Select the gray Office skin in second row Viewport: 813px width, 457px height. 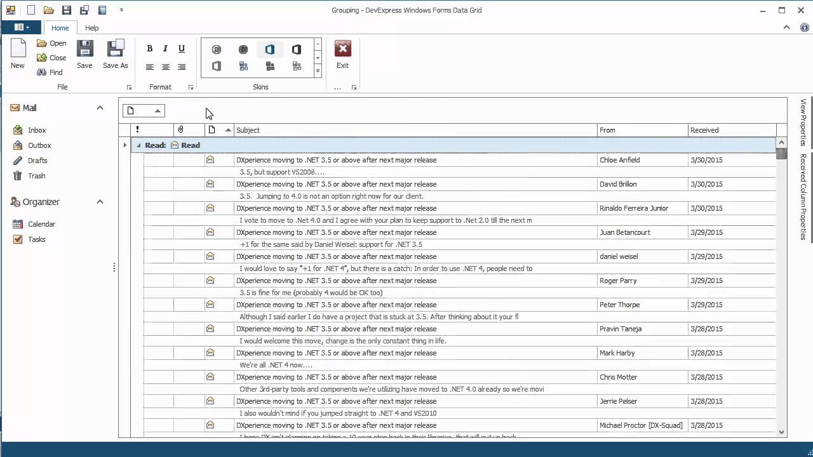tap(217, 66)
